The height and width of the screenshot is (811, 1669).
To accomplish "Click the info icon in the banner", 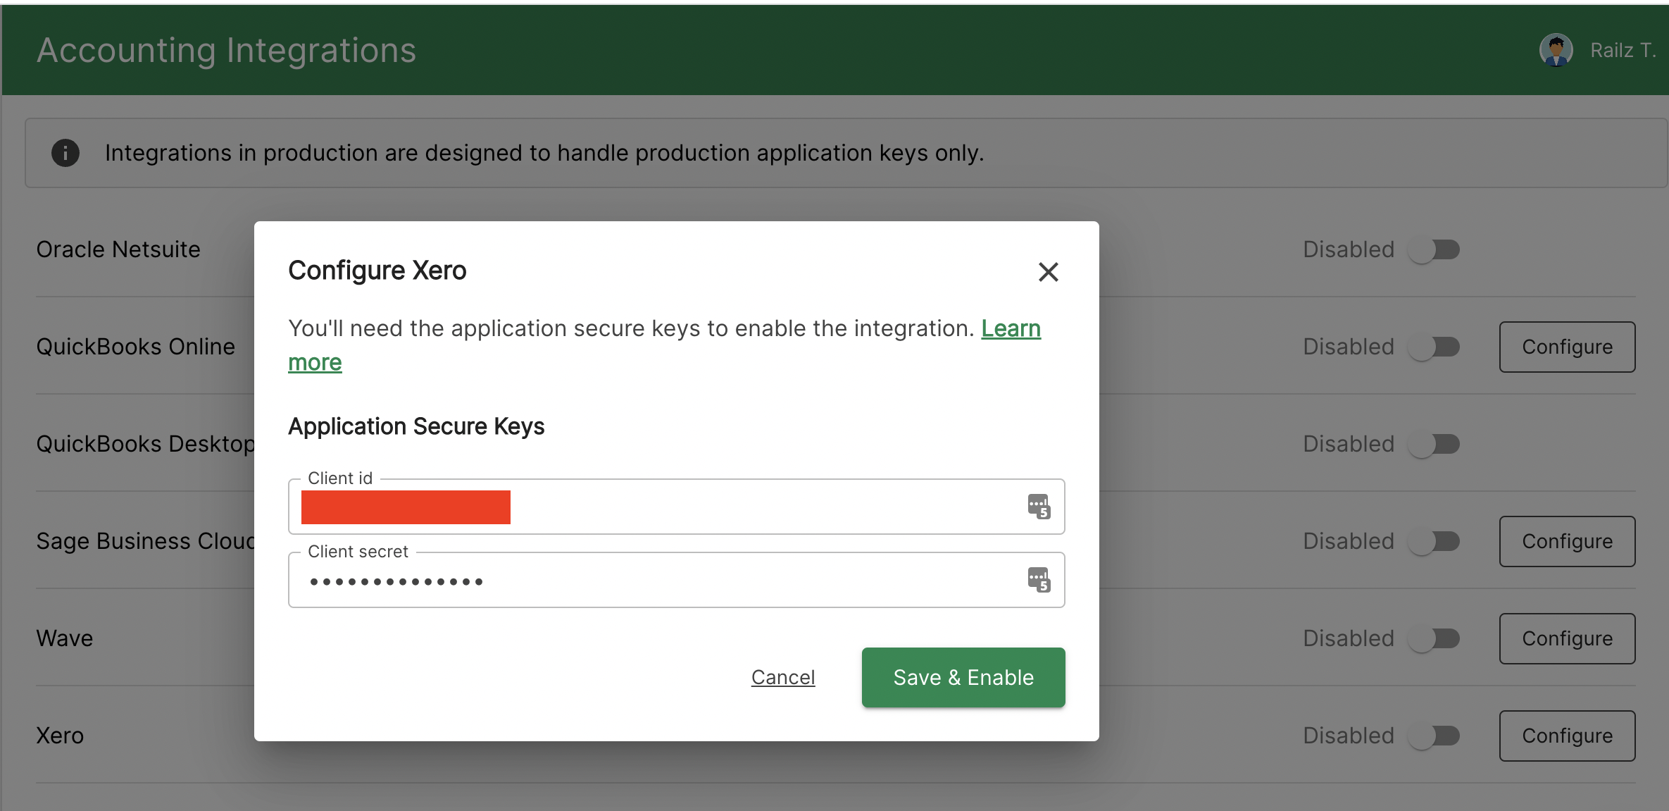I will [65, 153].
